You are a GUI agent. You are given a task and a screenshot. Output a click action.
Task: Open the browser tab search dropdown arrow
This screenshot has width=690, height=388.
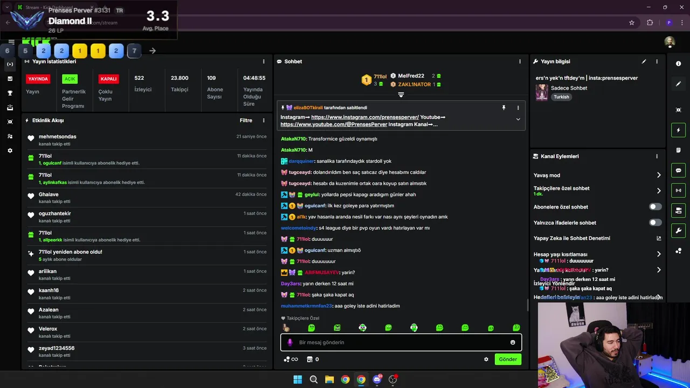[x=6, y=7]
